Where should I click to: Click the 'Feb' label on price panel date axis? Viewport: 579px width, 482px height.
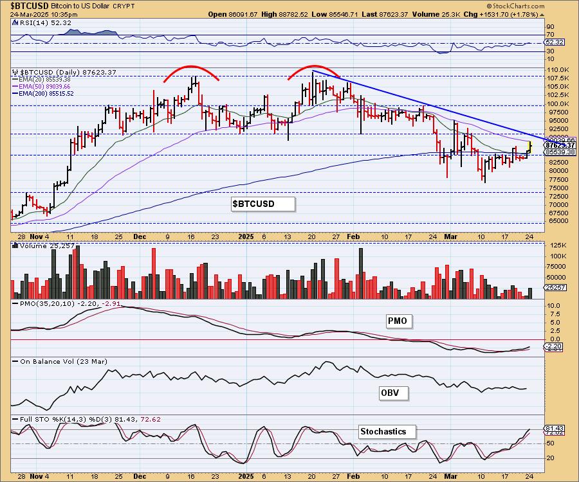[x=353, y=237]
